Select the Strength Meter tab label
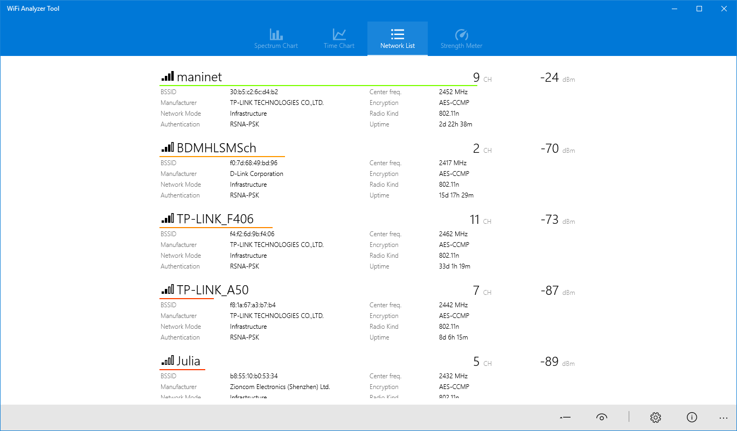Screen dimensions: 737x431 pos(461,46)
